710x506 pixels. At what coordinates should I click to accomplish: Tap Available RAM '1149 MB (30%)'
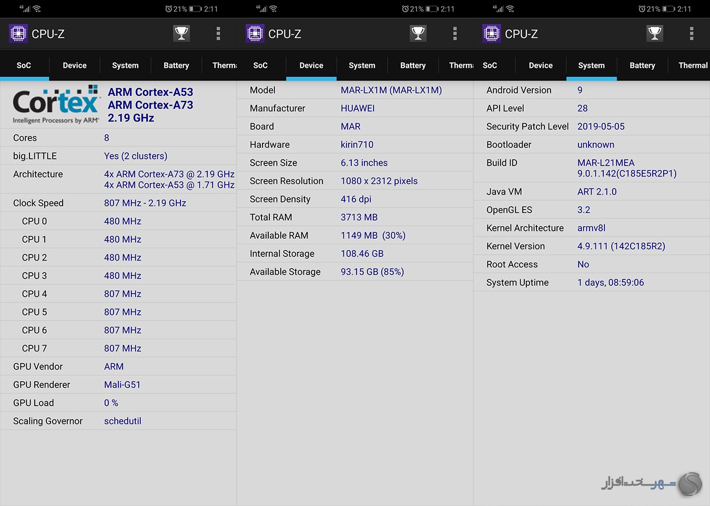point(373,235)
